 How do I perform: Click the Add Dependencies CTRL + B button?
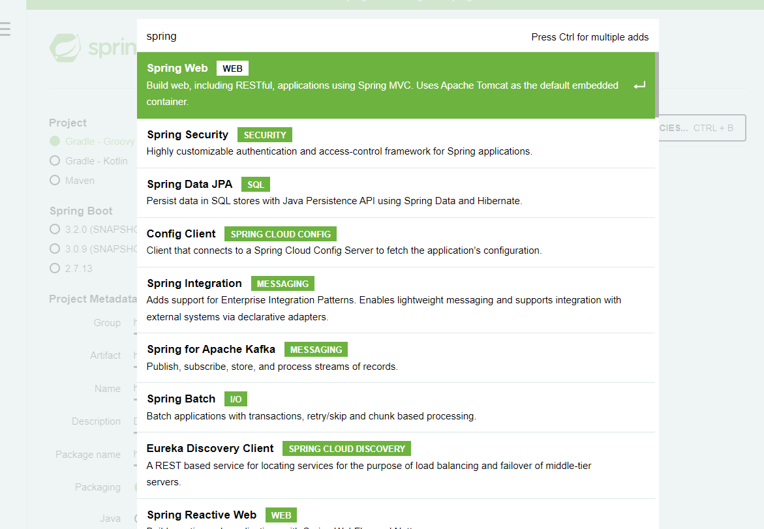click(702, 128)
